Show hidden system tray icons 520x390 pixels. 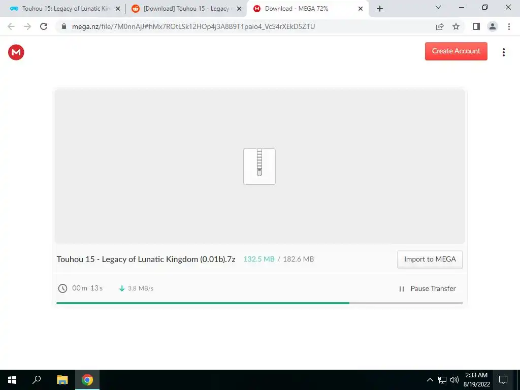(430, 380)
